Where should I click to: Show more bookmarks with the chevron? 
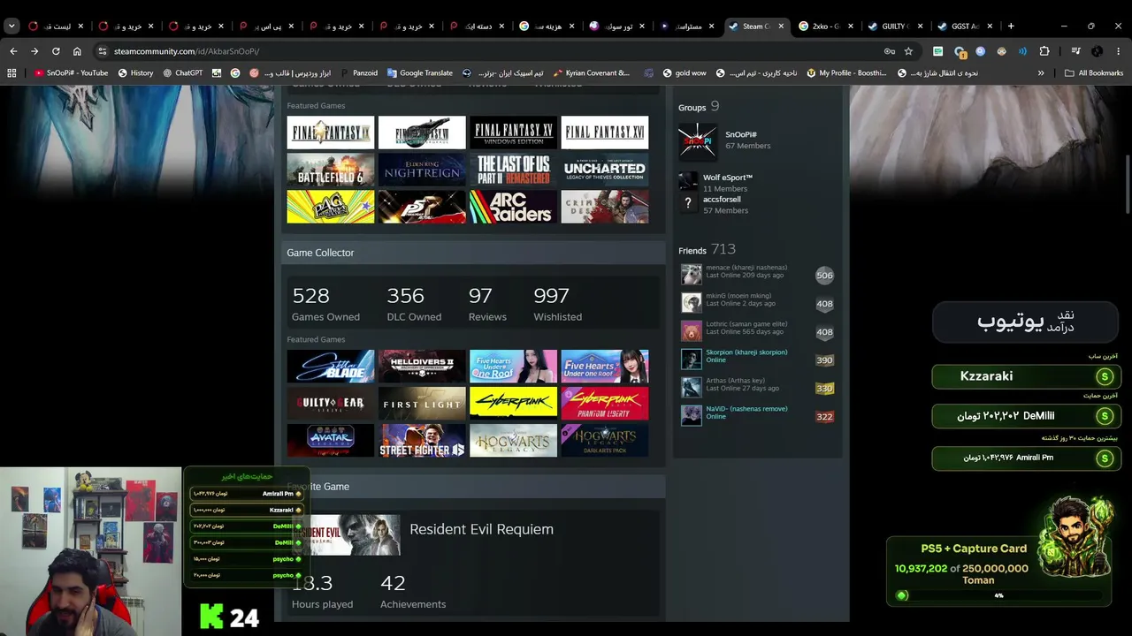(x=1041, y=73)
